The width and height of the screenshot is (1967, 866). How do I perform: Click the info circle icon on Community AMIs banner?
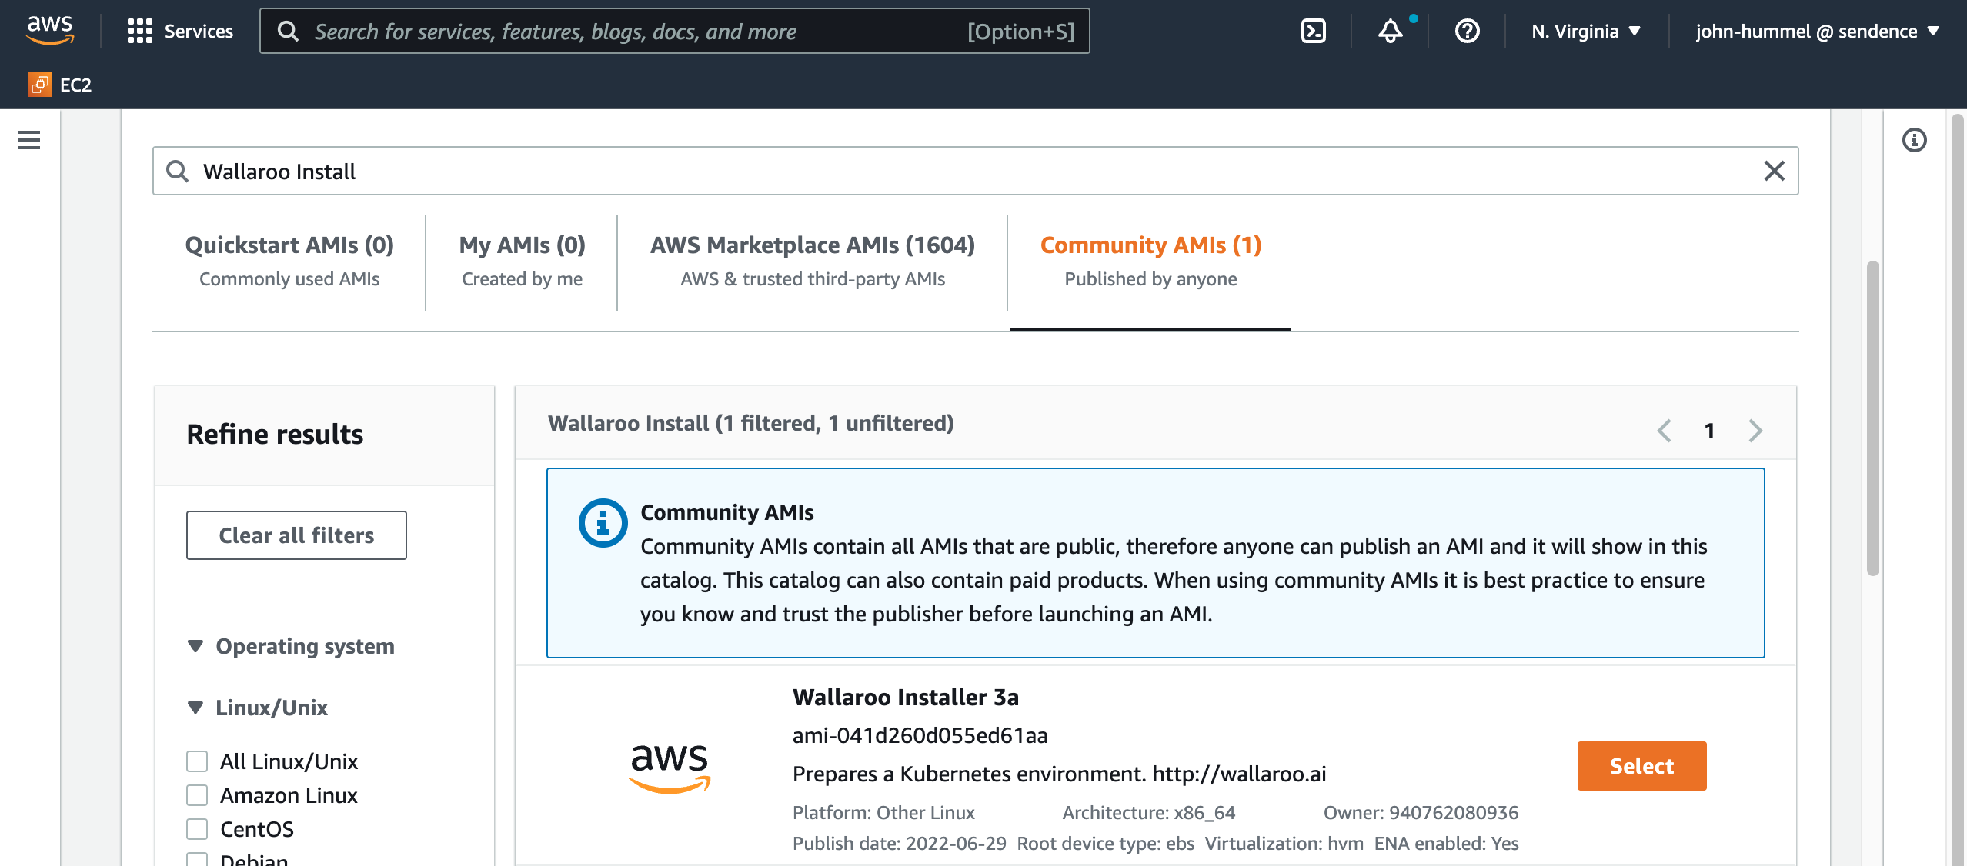click(x=599, y=520)
